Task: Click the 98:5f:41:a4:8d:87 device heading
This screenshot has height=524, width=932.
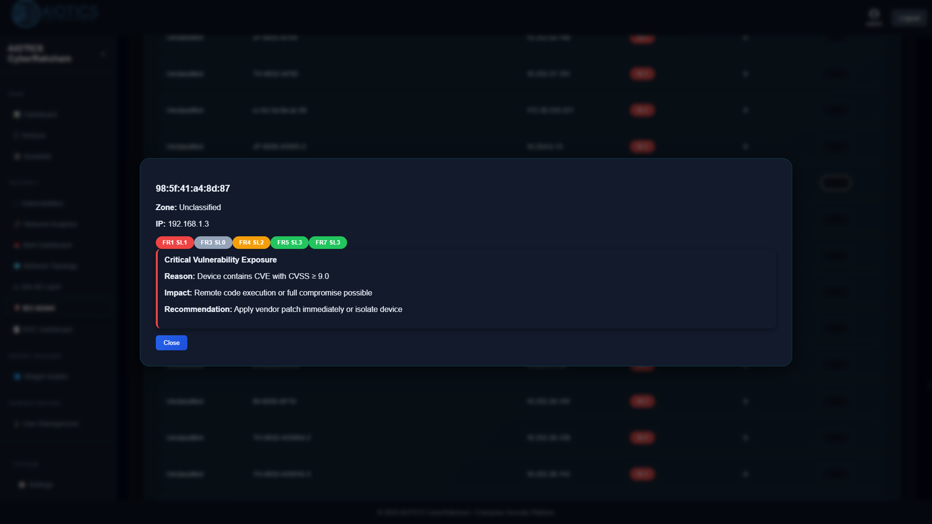Action: 193,189
